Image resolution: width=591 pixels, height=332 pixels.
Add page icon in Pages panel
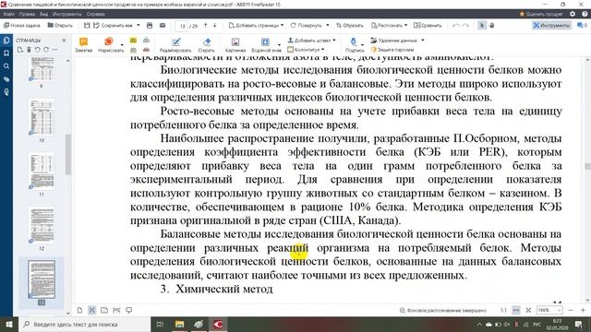tap(20, 50)
